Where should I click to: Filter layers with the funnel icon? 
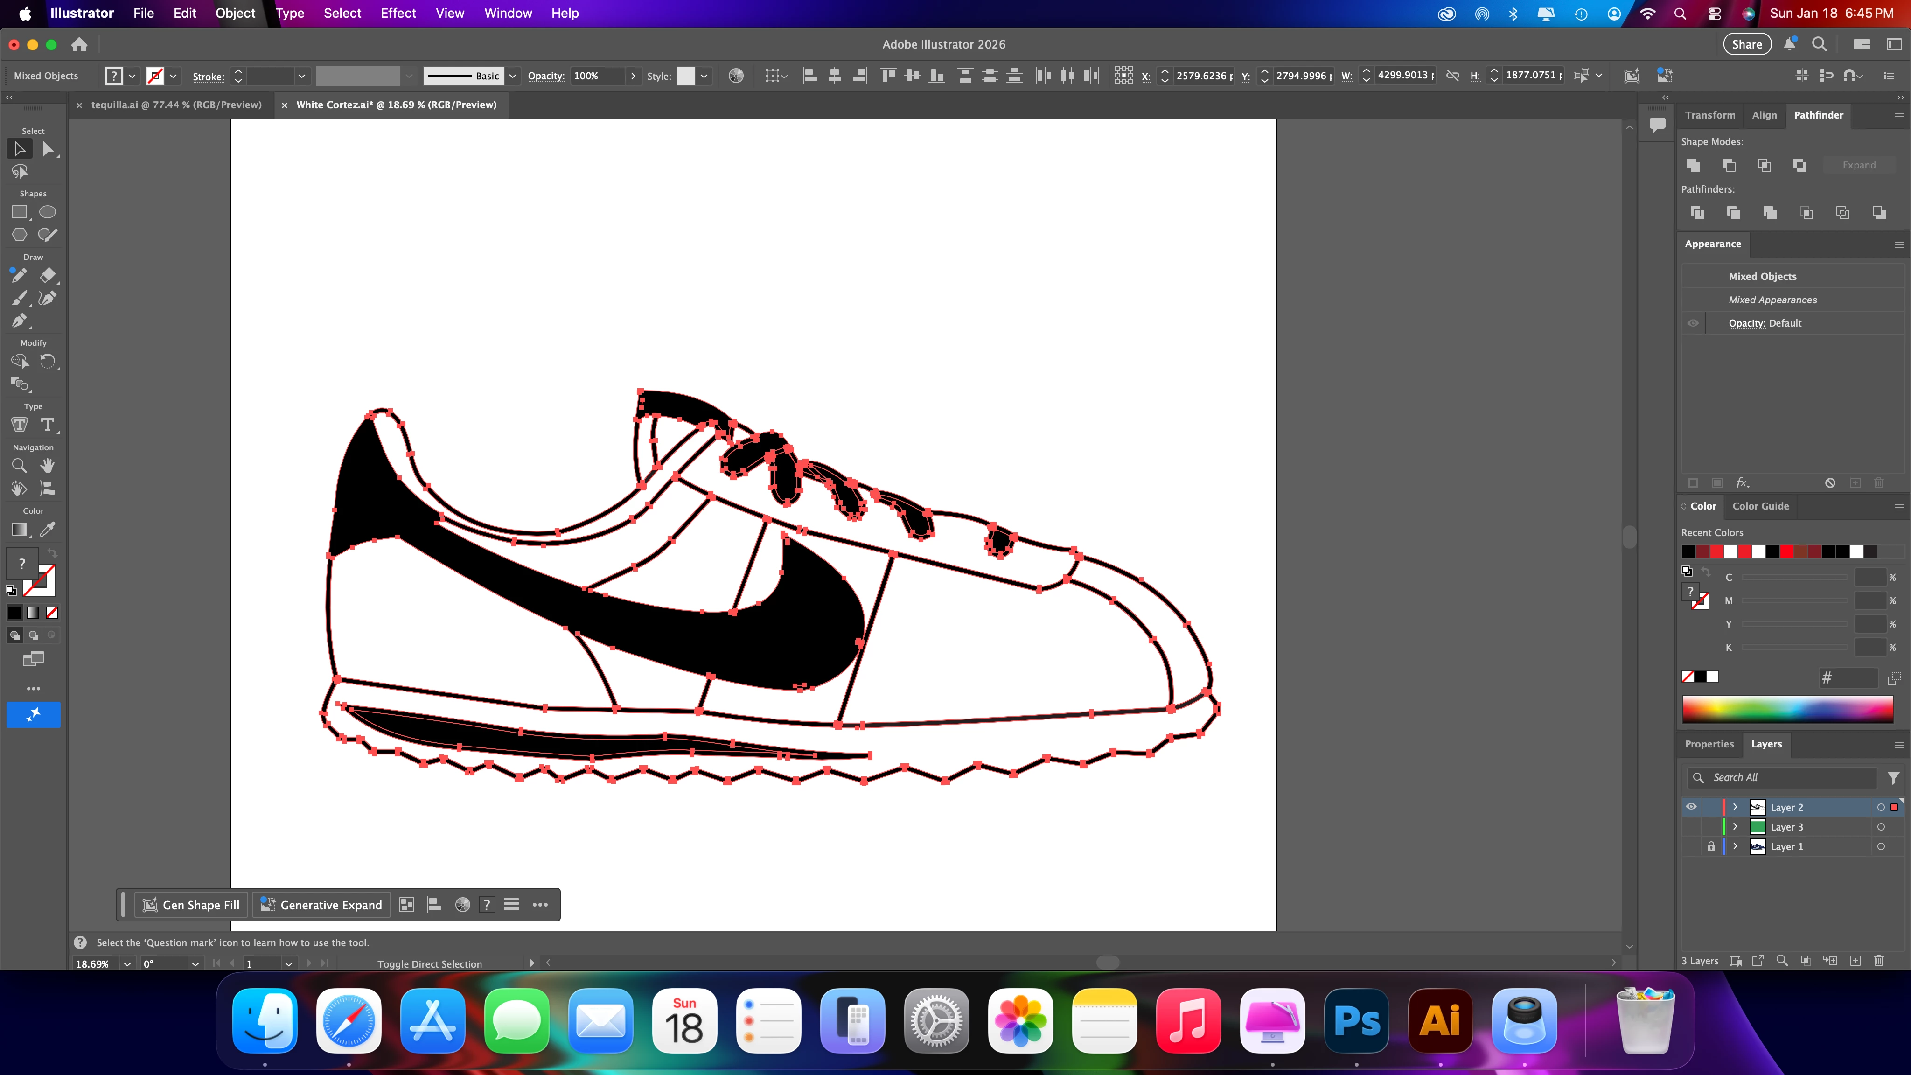[1893, 777]
